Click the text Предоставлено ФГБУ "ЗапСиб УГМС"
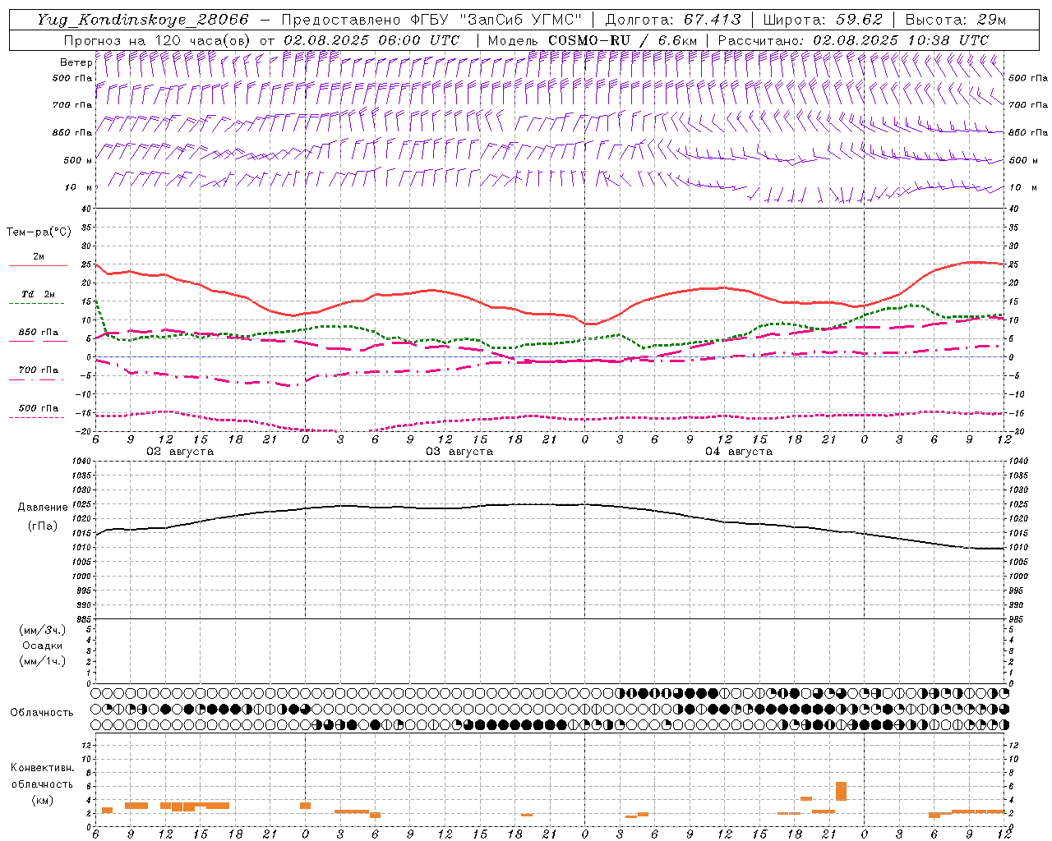1052x841 pixels. click(431, 20)
